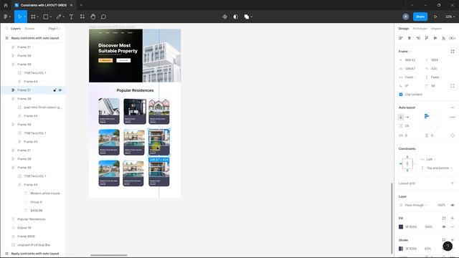Click the Use as mask icon
This screenshot has width=459, height=258.
(x=235, y=16)
